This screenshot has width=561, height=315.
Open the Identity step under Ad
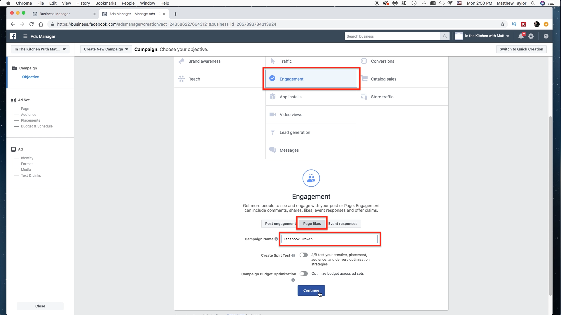coord(27,158)
